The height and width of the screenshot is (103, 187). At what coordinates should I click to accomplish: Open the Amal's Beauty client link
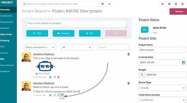pos(34,11)
